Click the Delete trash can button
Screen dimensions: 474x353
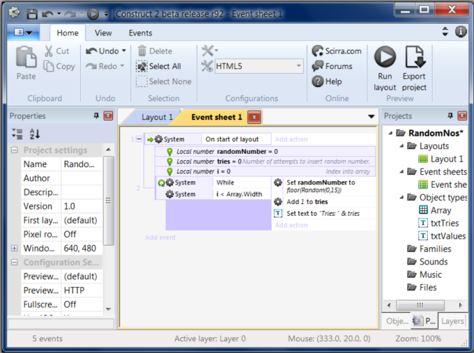coord(155,51)
